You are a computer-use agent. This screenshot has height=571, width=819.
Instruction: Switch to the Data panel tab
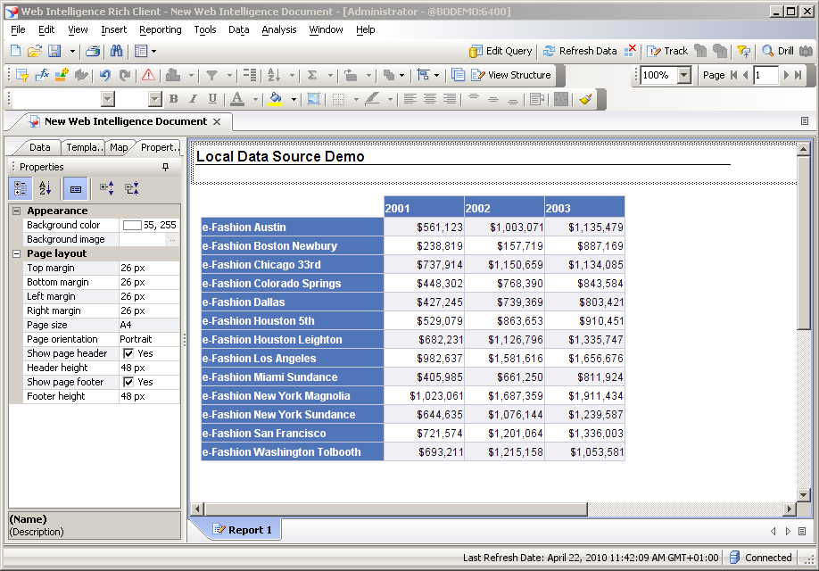point(39,147)
